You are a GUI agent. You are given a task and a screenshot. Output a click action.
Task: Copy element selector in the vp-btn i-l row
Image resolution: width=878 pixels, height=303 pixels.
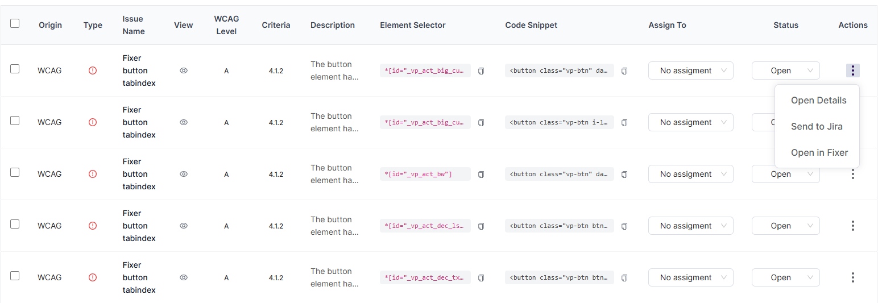point(481,122)
